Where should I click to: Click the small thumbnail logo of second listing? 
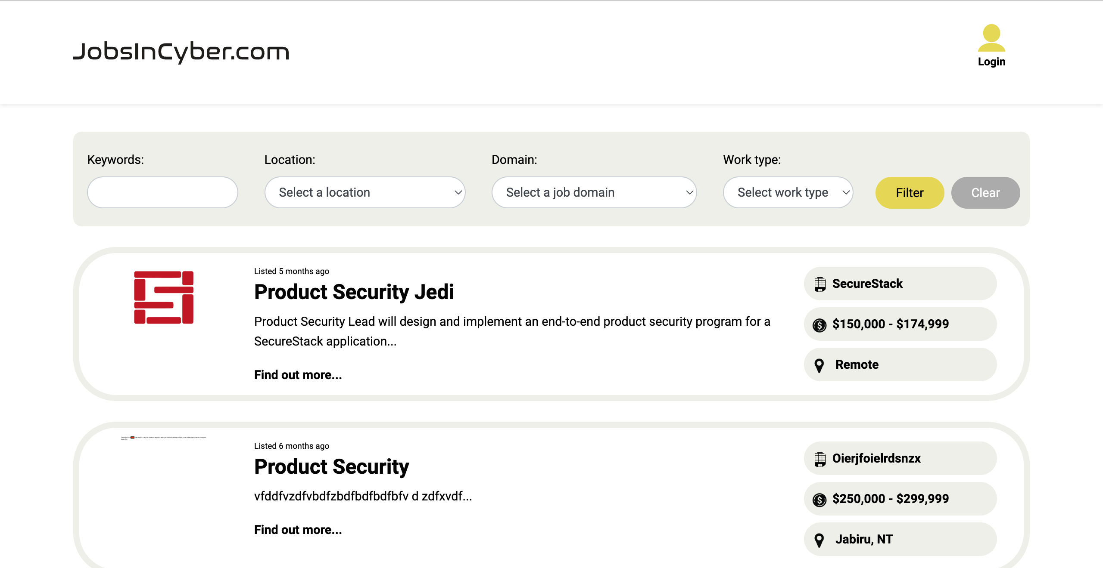[x=164, y=438]
